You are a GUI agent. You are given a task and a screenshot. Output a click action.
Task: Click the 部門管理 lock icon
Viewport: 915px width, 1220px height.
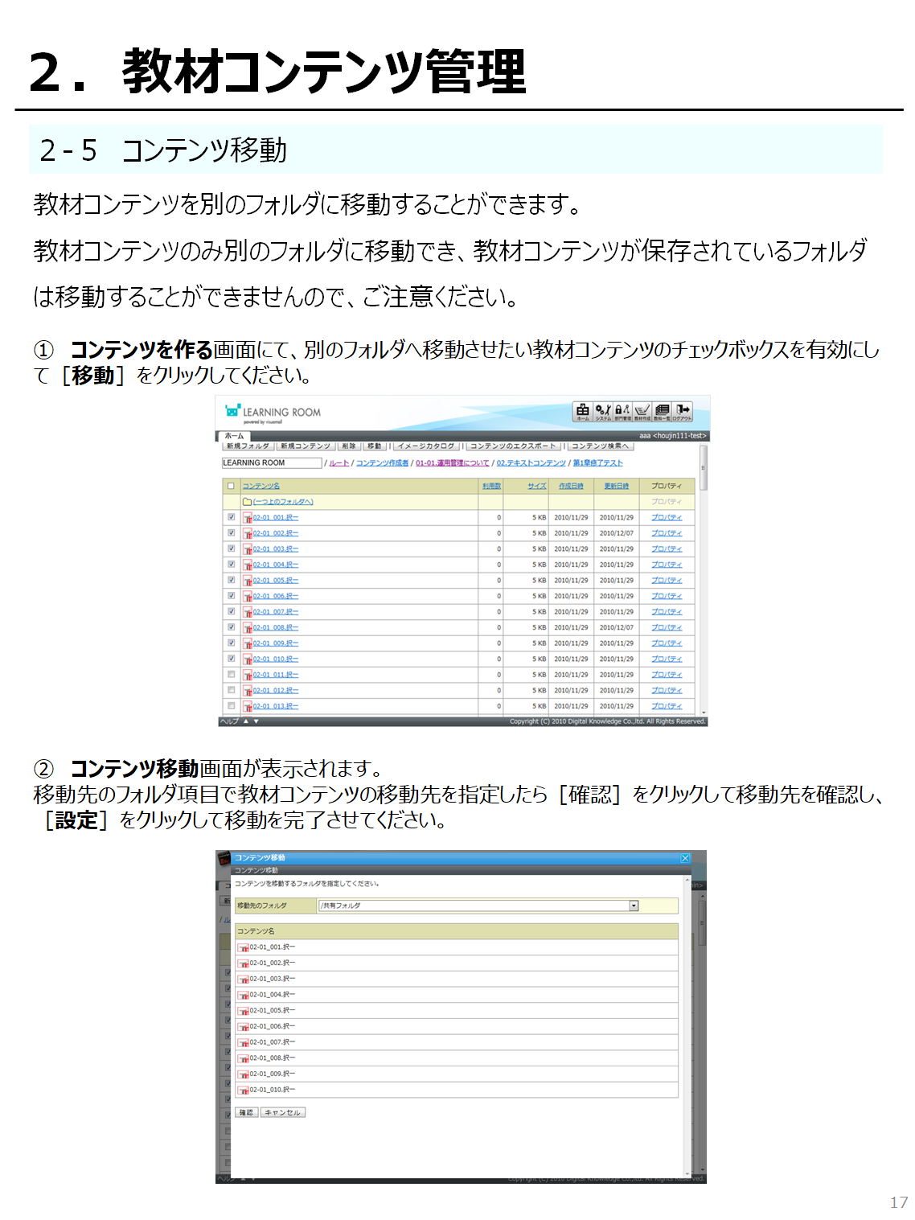pyautogui.click(x=622, y=411)
